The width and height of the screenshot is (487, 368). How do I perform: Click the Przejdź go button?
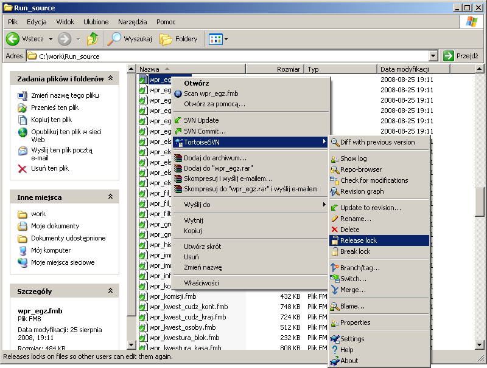point(461,56)
